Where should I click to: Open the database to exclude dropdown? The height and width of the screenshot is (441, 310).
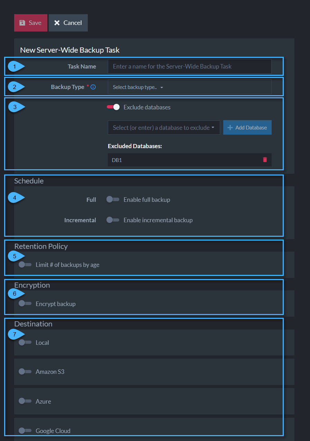tap(164, 128)
